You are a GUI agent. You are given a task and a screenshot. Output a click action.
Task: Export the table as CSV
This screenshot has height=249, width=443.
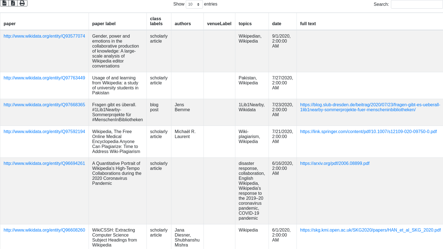[4, 3]
